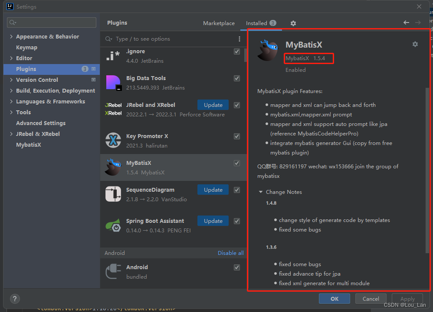Click the settings search magnifier icon
This screenshot has width=433, height=312.
(x=13, y=23)
